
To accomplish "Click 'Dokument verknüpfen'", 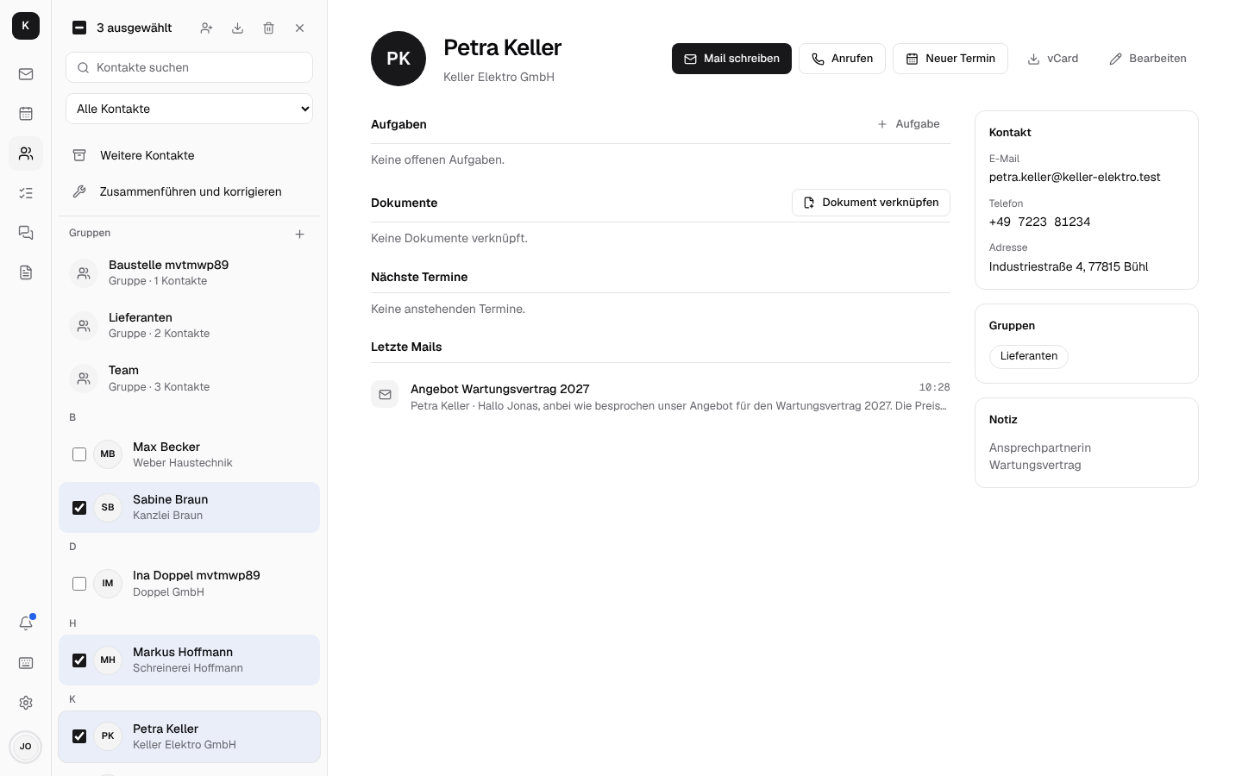I will click(871, 203).
